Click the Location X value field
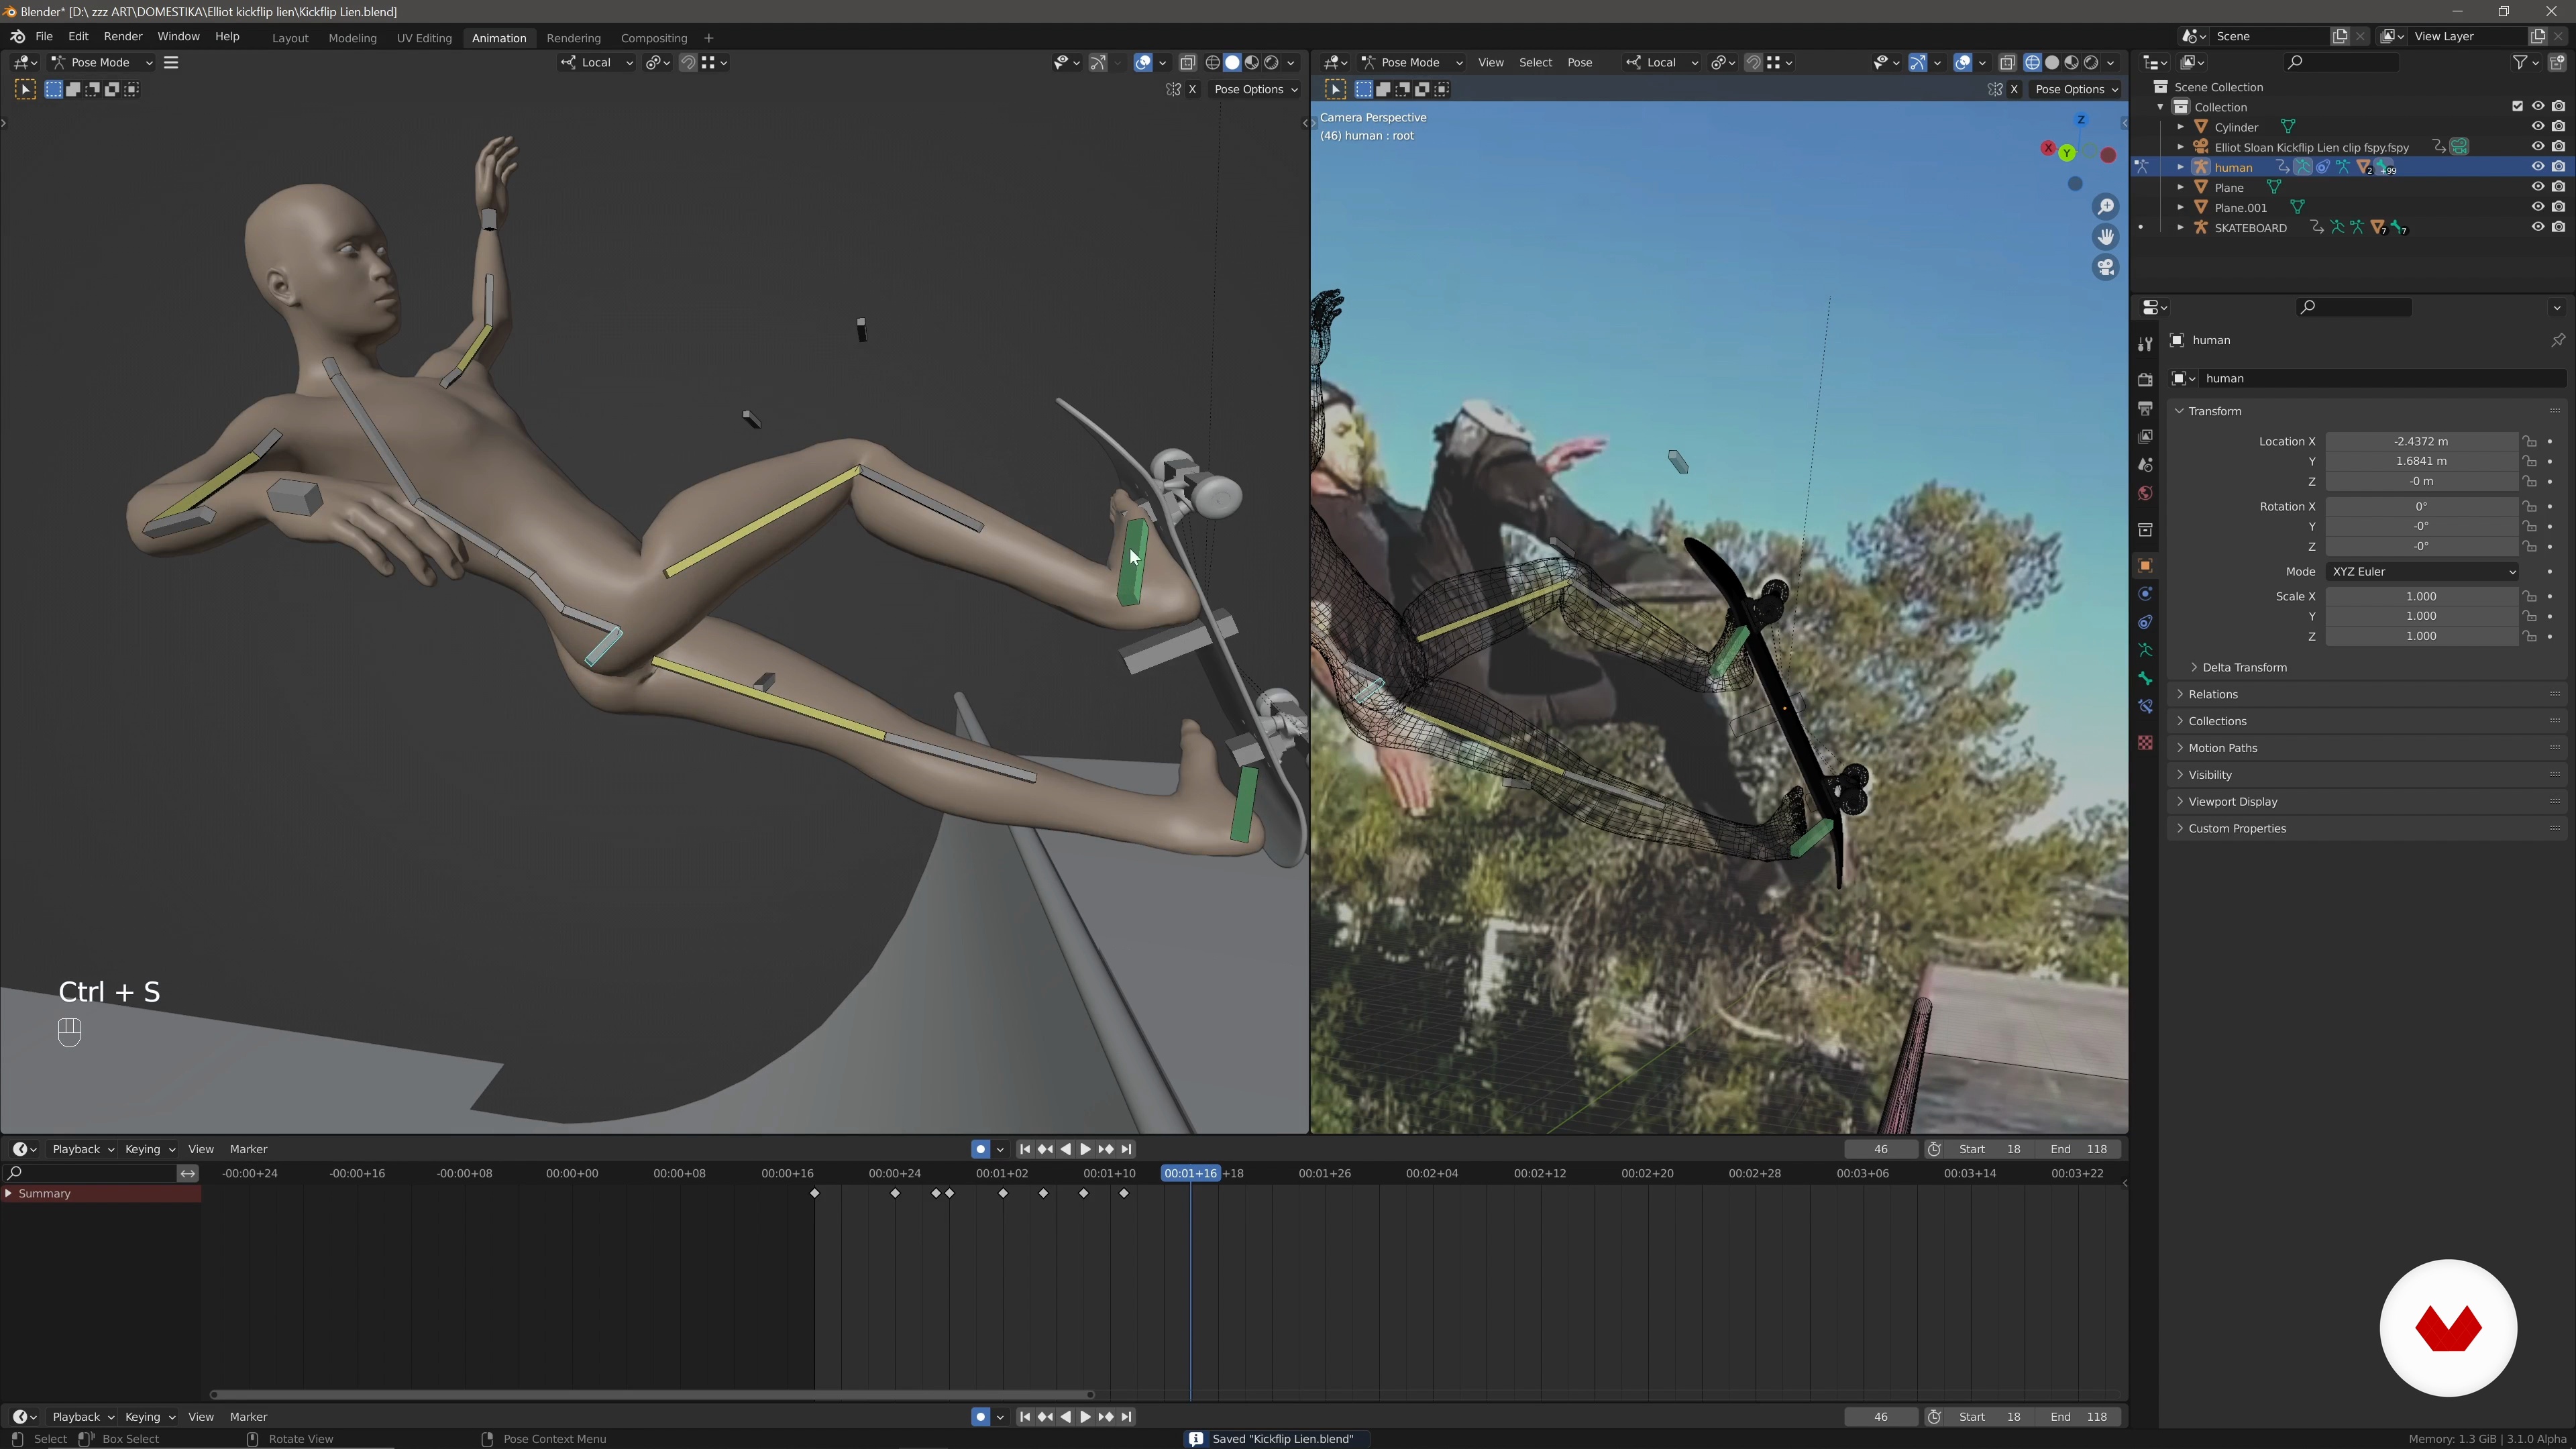Image resolution: width=2576 pixels, height=1449 pixels. pyautogui.click(x=2421, y=441)
